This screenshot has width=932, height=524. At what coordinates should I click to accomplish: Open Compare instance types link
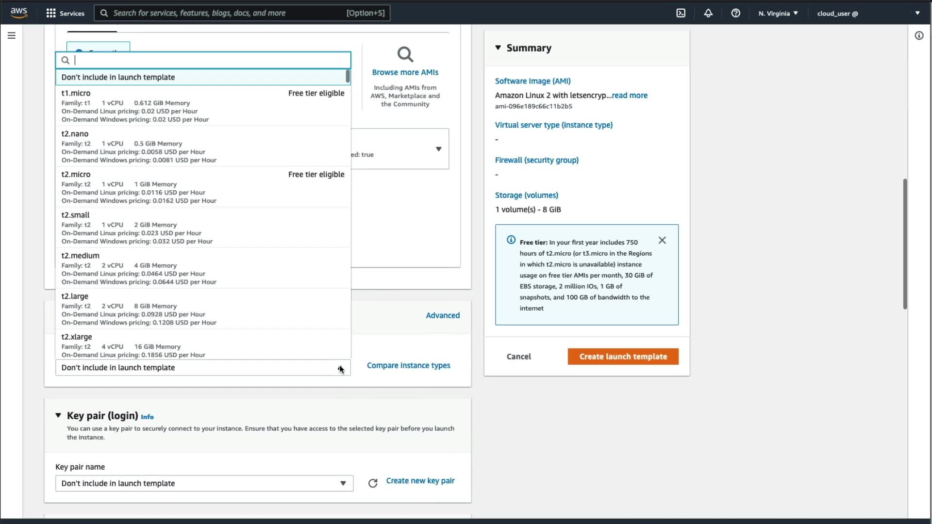408,365
